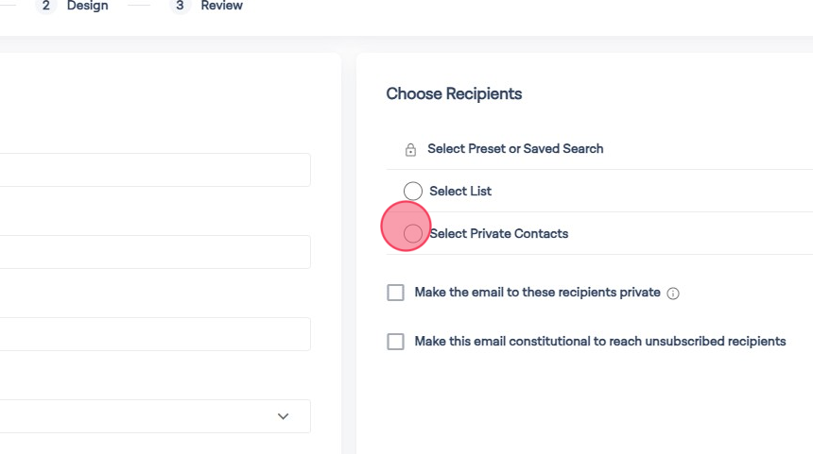Click the Select Private Contacts label text
Viewport: 813px width, 454px height.
pos(499,233)
